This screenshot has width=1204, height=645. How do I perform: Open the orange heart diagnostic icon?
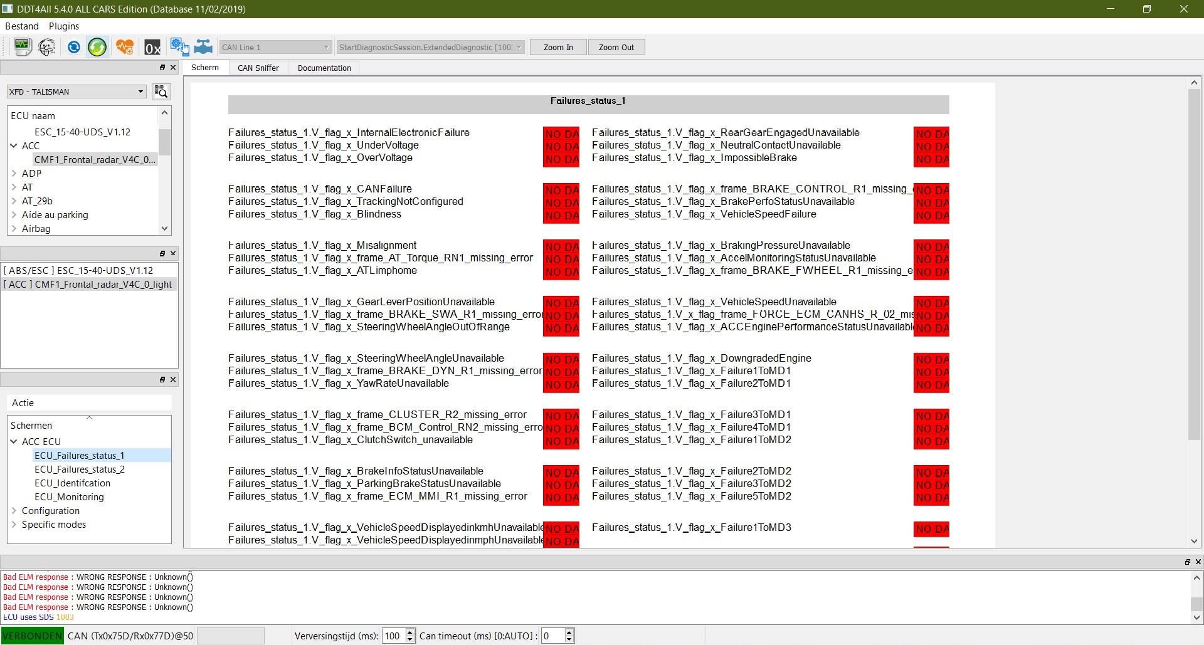pyautogui.click(x=125, y=47)
